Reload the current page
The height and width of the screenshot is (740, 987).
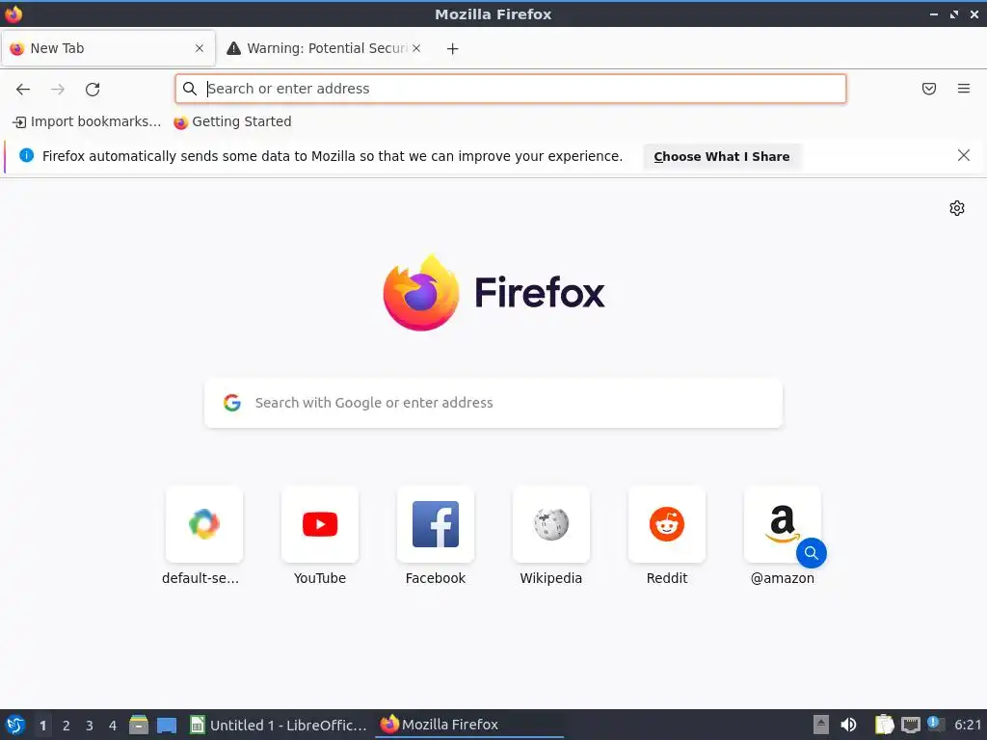tap(93, 89)
